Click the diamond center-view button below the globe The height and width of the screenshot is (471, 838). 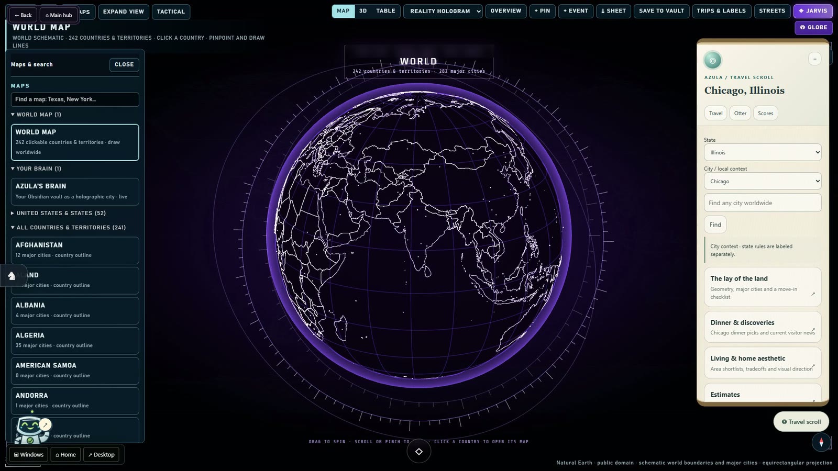tap(419, 452)
